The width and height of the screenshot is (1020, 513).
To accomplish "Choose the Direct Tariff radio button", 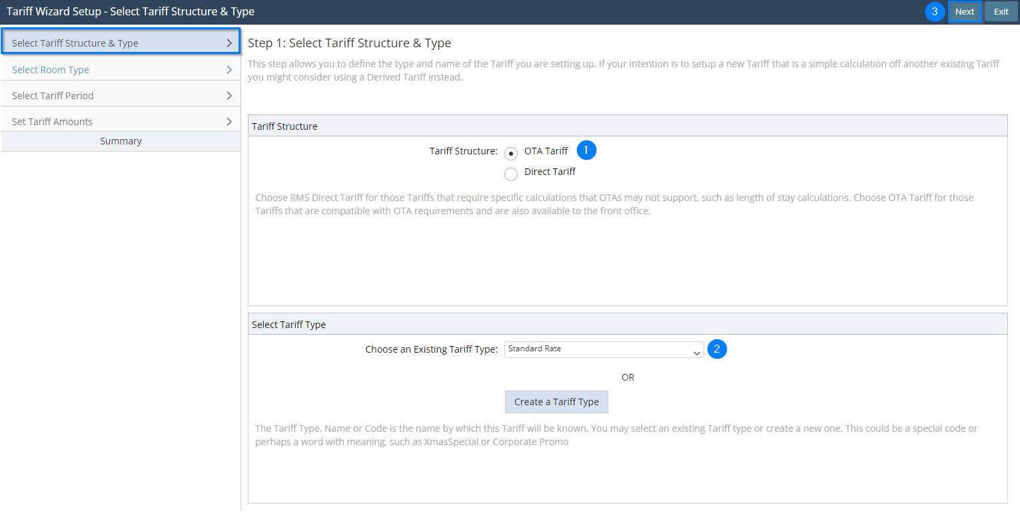I will click(x=511, y=174).
